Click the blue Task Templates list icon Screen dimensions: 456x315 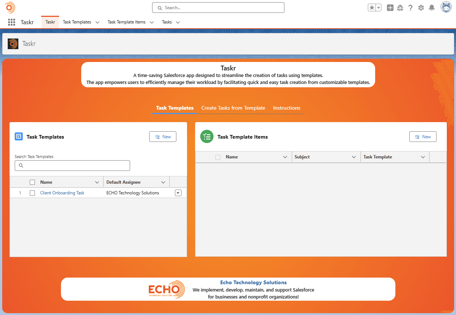click(19, 136)
